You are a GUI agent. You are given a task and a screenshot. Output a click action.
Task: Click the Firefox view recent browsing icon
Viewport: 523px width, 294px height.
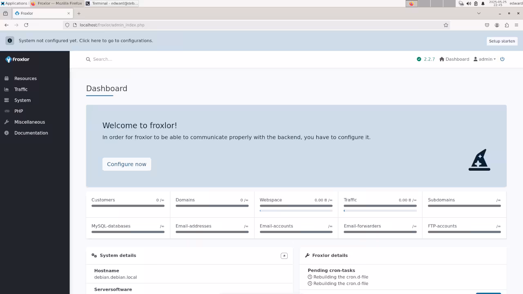pos(5,13)
